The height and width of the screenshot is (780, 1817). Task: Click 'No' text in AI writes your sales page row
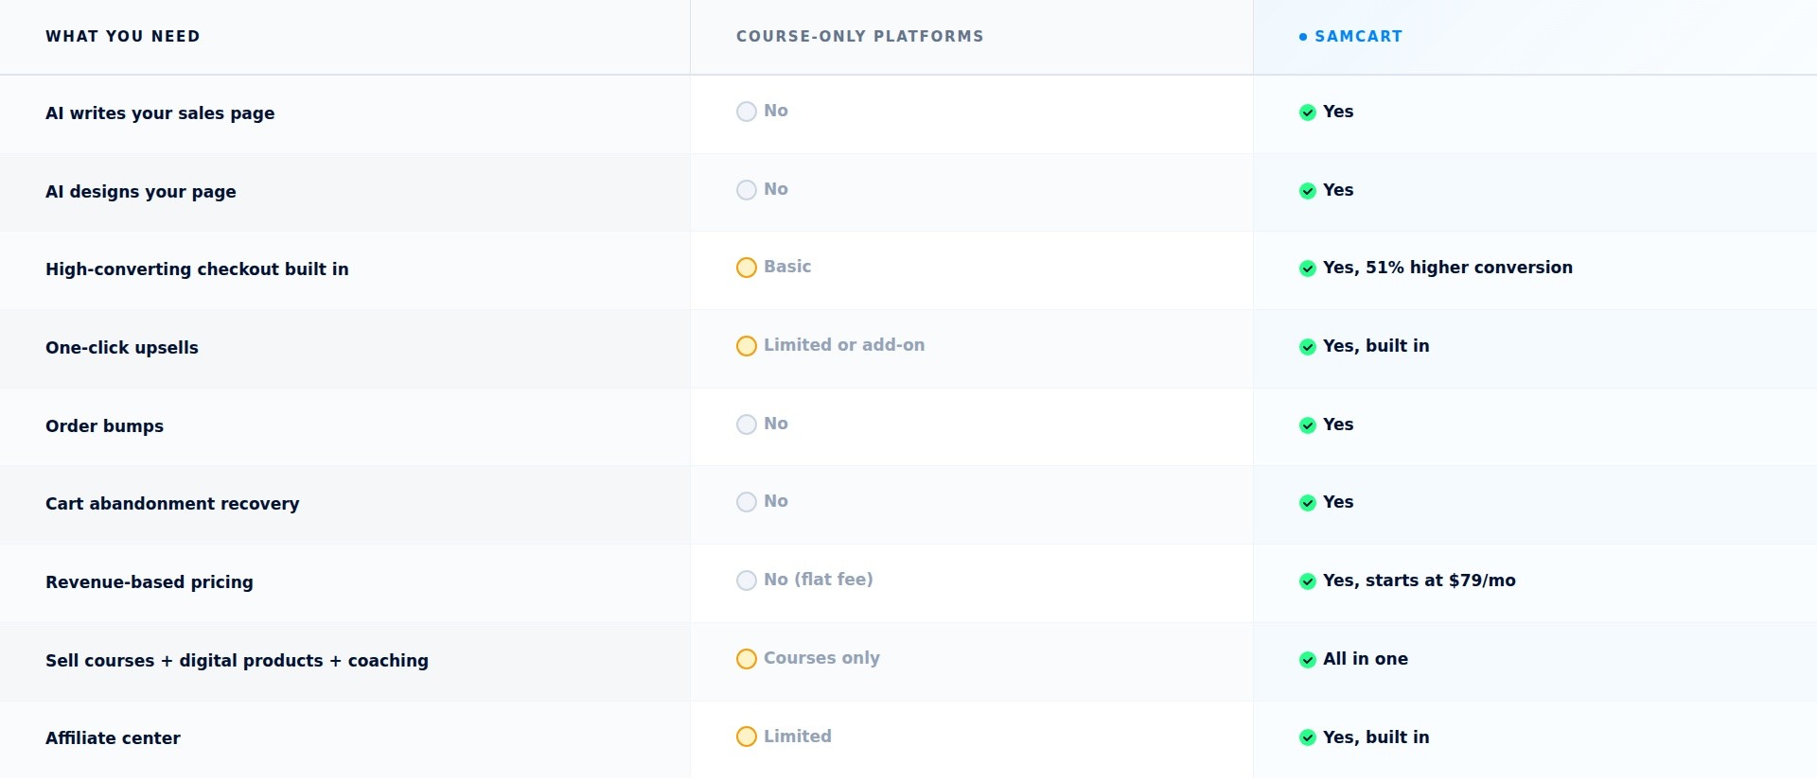(x=776, y=111)
